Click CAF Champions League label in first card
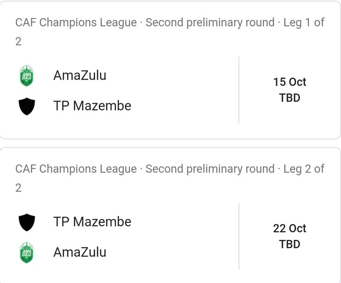This screenshot has width=341, height=283. pos(76,23)
